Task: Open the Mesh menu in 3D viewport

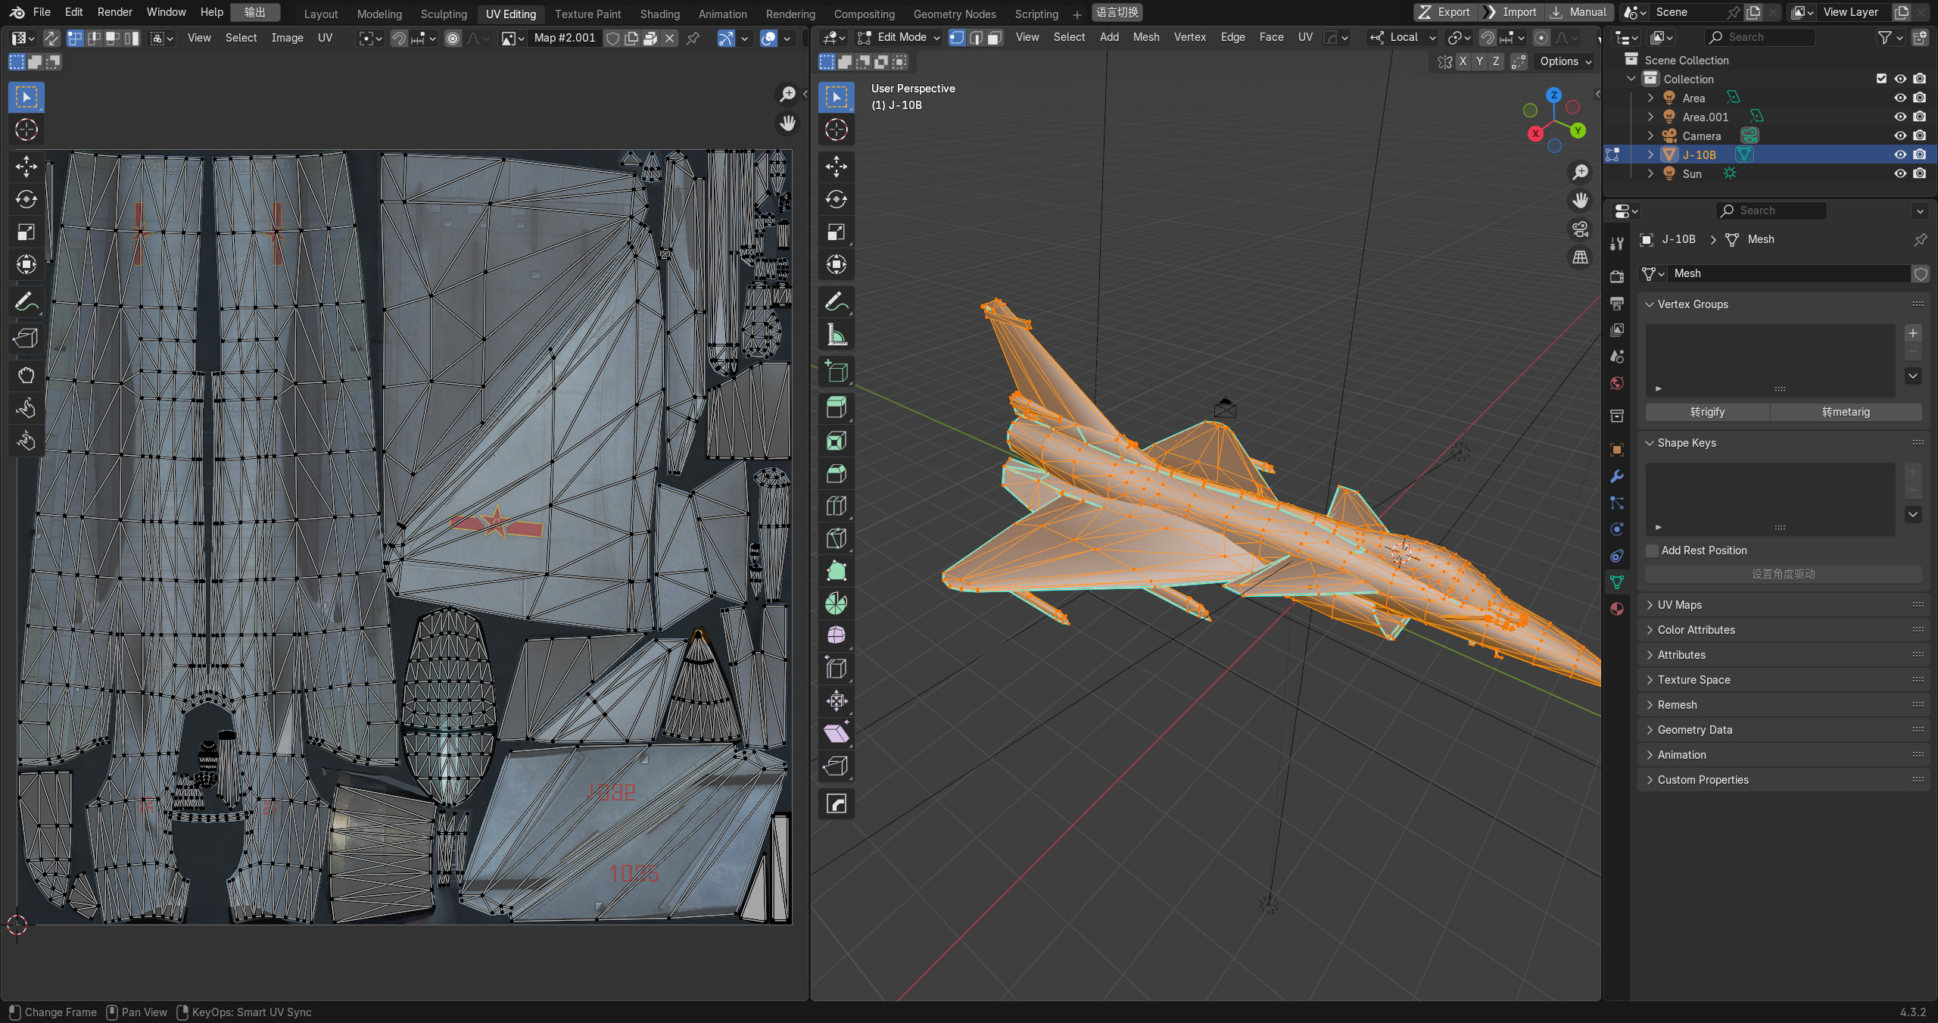Action: [x=1145, y=37]
